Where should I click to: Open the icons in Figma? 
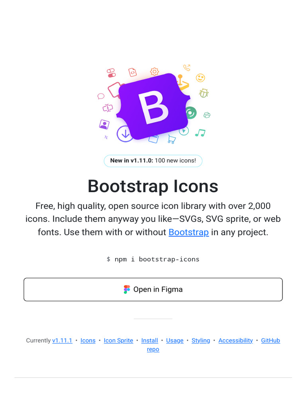coord(153,290)
